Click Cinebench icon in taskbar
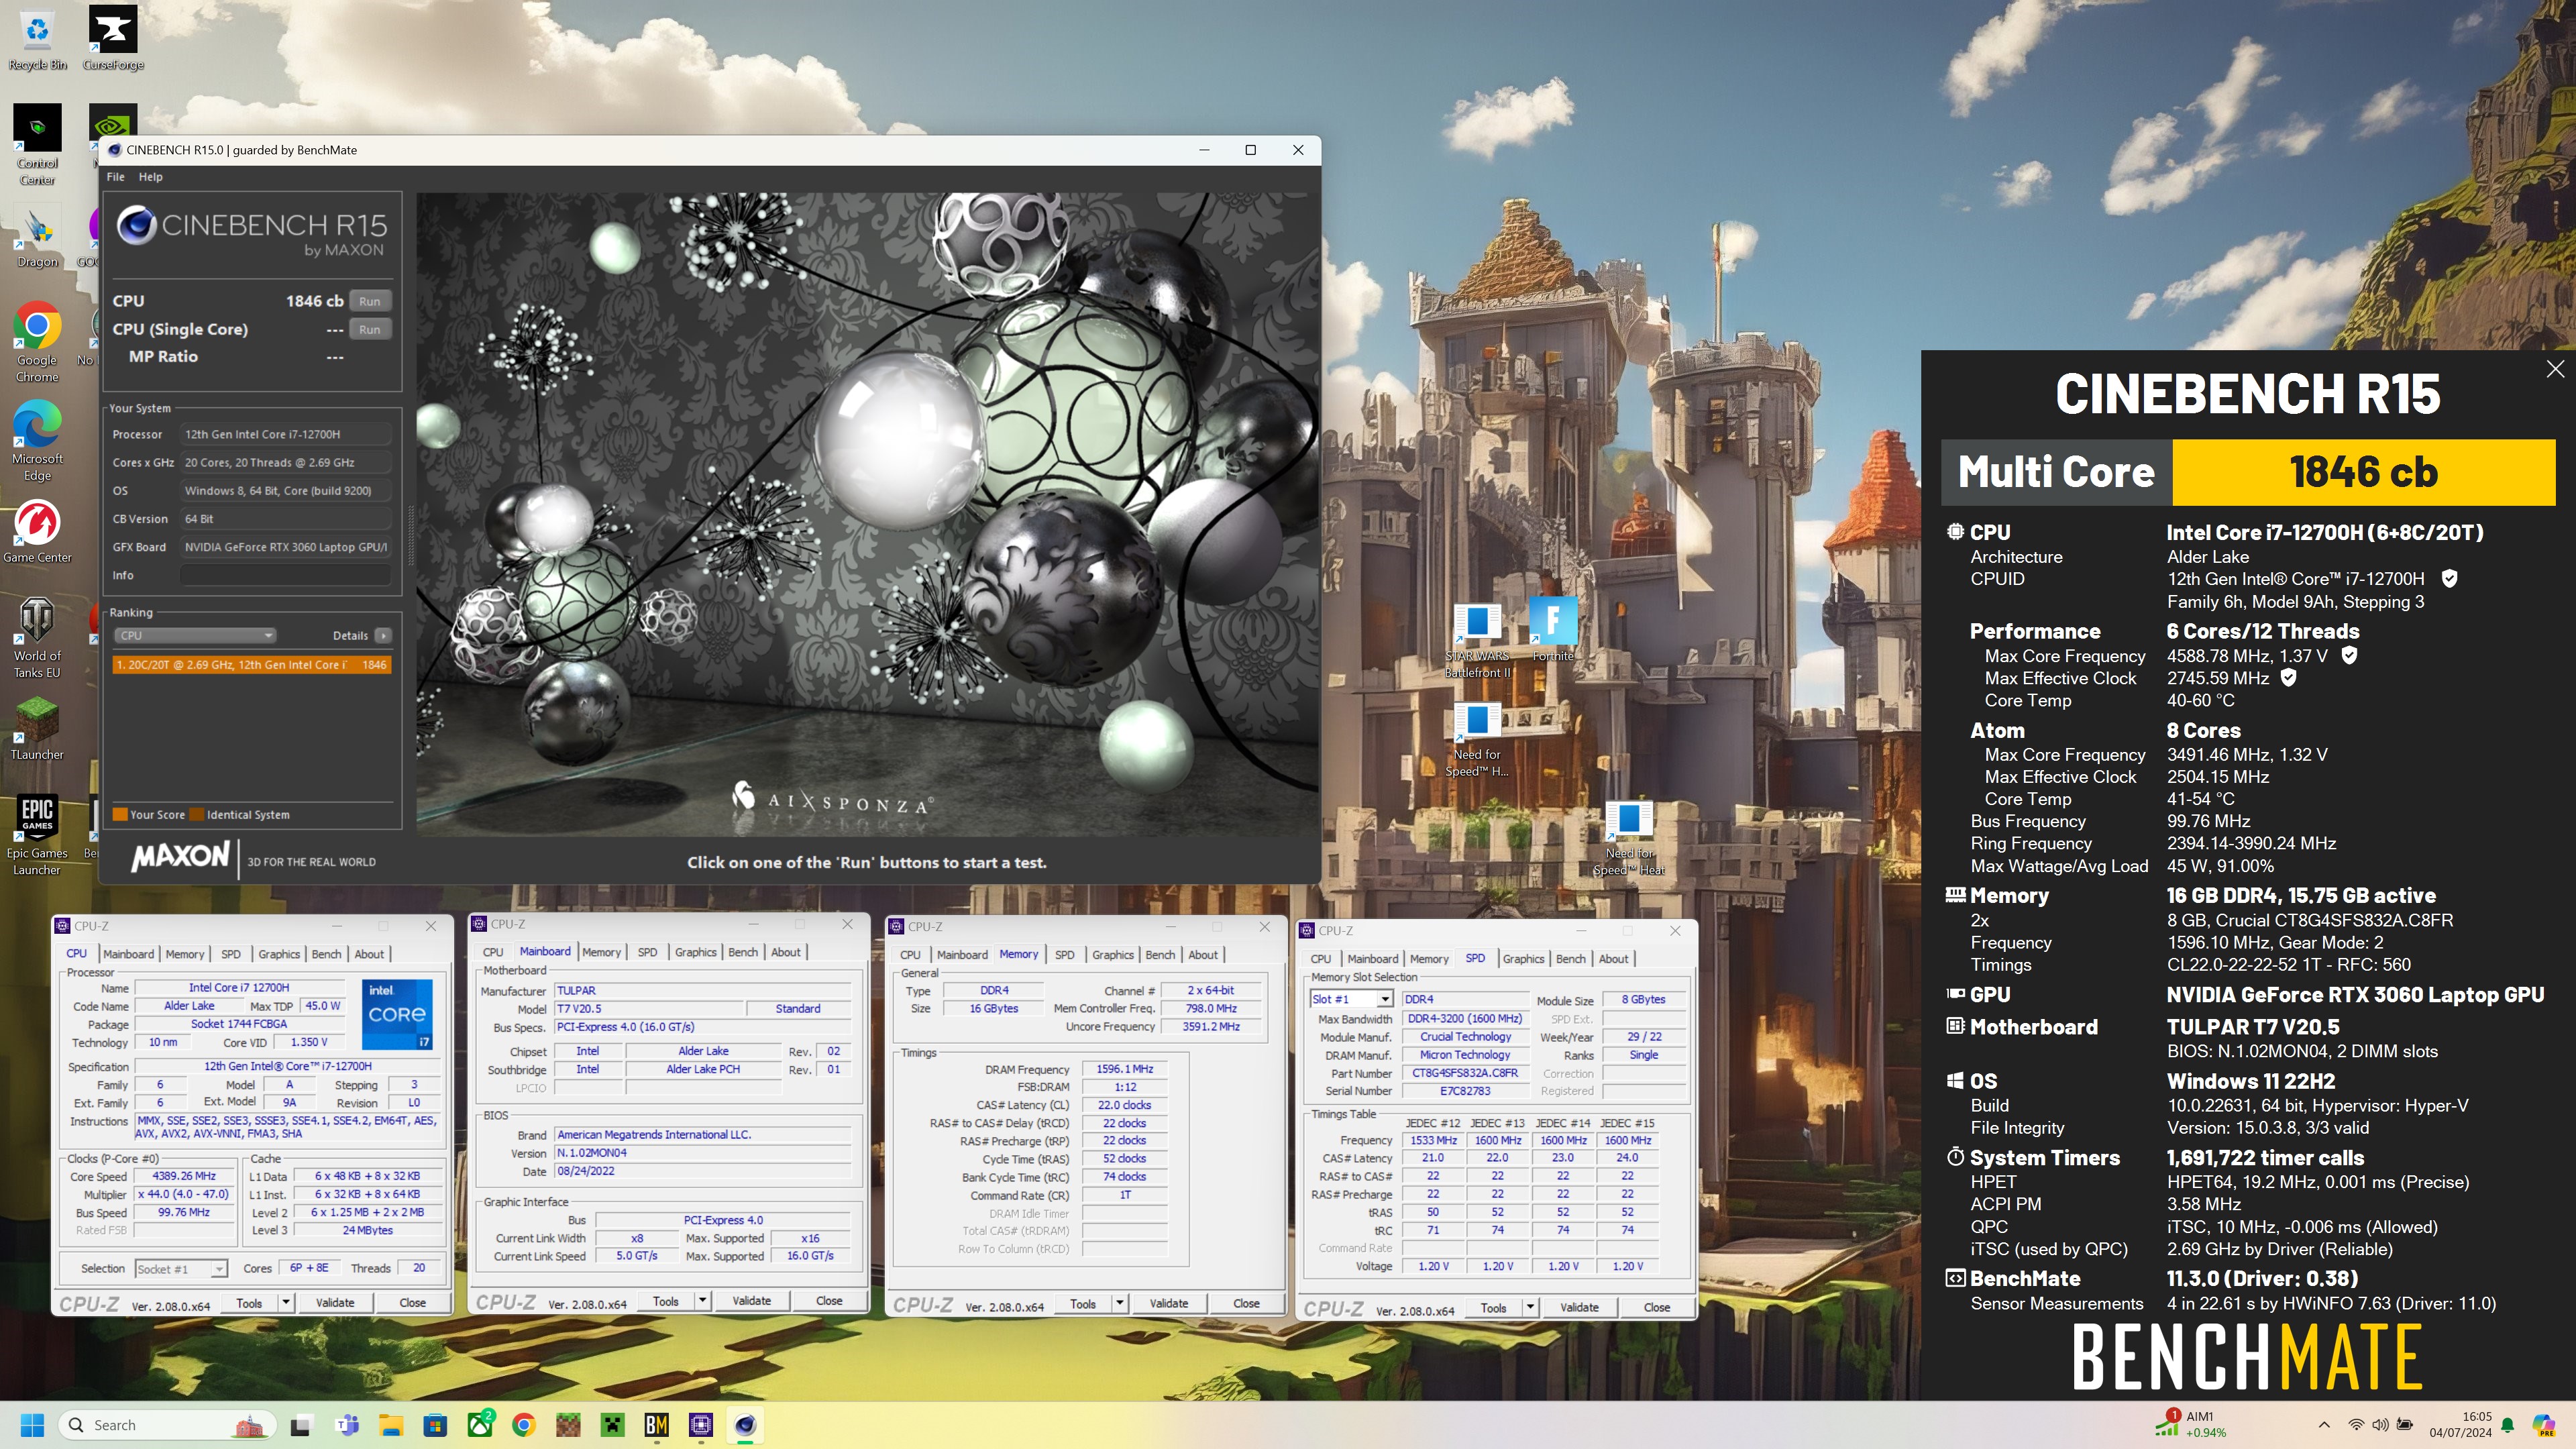2576x1449 pixels. 745,1425
